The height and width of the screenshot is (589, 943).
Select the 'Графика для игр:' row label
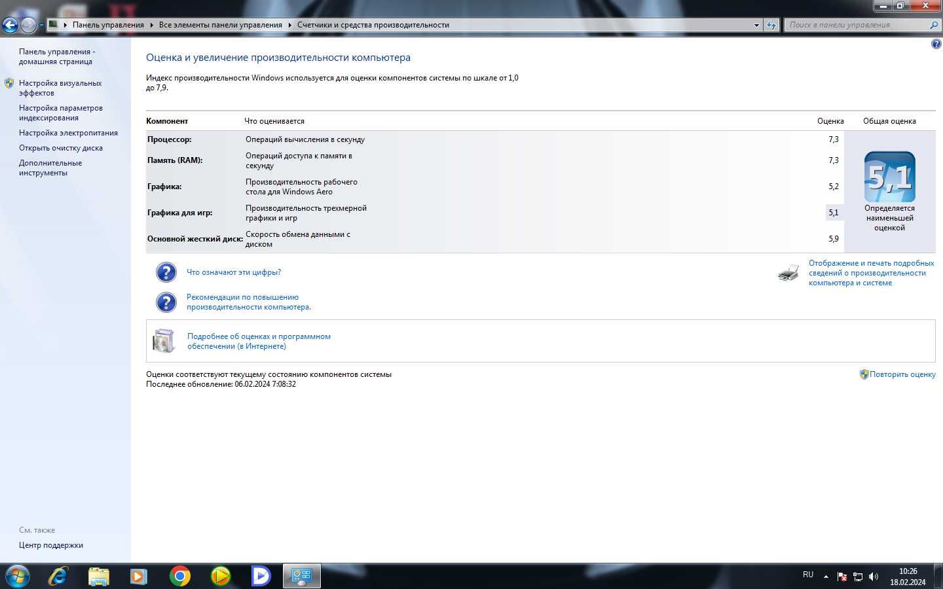tap(179, 213)
